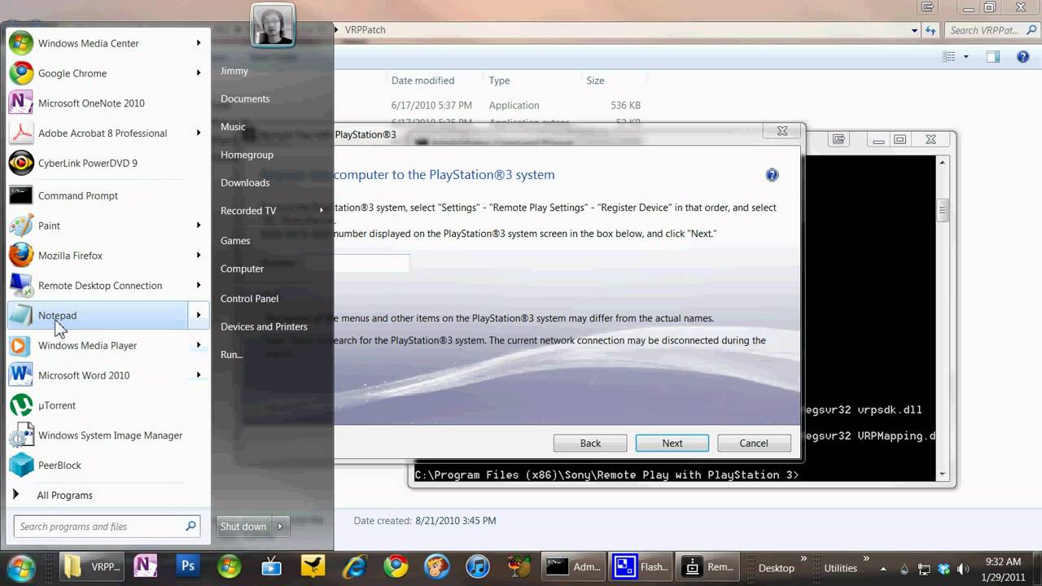This screenshot has width=1042, height=586.
Task: Click scrollbar down arrow in command prompt
Action: pos(943,474)
